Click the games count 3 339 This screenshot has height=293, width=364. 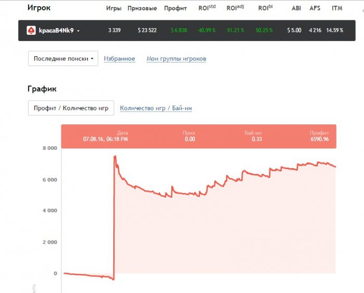tap(114, 30)
